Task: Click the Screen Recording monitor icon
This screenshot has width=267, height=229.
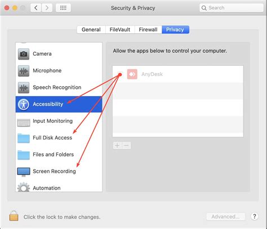Action: coord(24,172)
